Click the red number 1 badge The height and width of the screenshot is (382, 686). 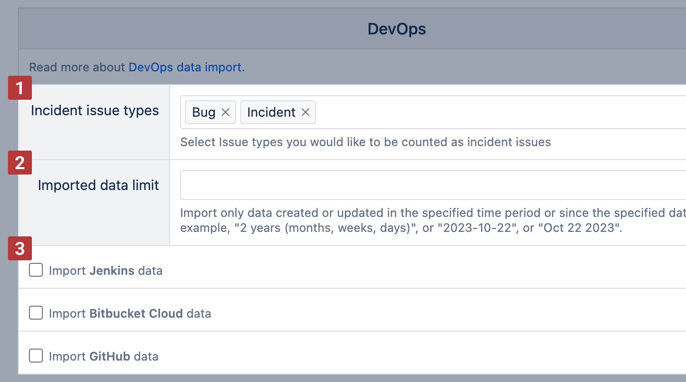(20, 88)
